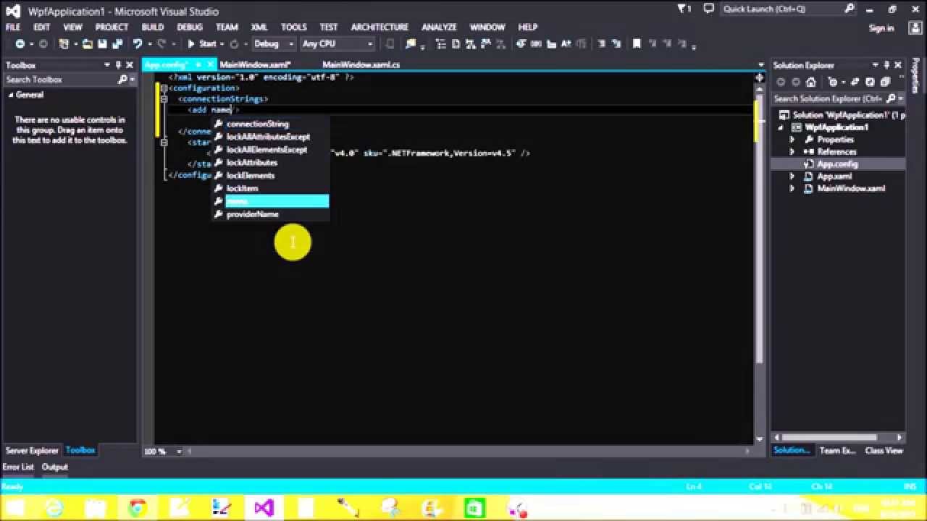Click the Visual Studio taskbar icon
This screenshot has width=927, height=521.
(x=264, y=508)
